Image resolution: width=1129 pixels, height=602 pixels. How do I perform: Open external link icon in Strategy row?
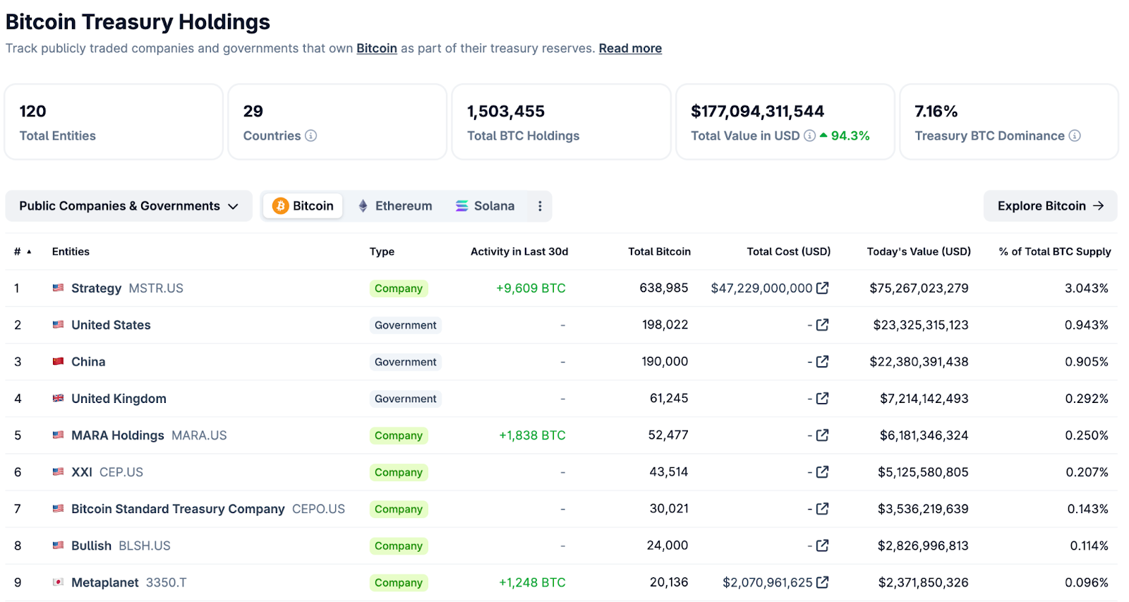[x=822, y=288]
